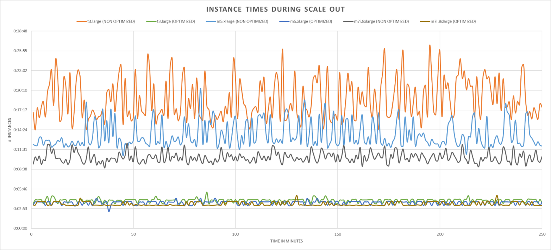Click the tallest orange peak near minute 195
This screenshot has height=250, width=551.
coord(430,45)
